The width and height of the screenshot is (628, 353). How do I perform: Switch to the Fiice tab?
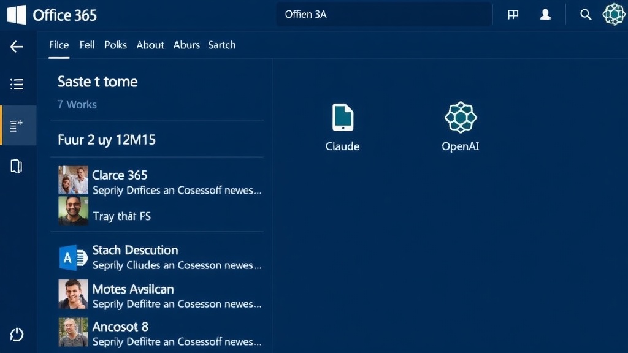[x=59, y=45]
